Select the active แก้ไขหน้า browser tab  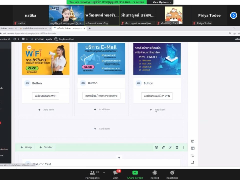[x=69, y=28]
